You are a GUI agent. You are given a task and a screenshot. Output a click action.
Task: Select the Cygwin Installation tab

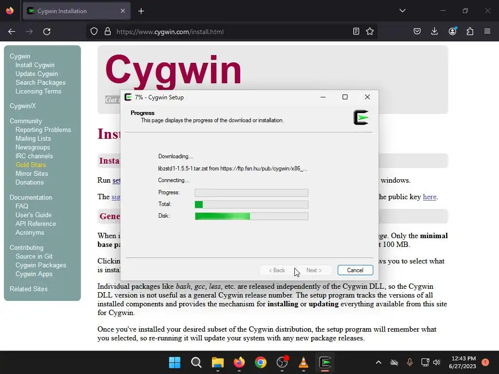click(x=77, y=11)
